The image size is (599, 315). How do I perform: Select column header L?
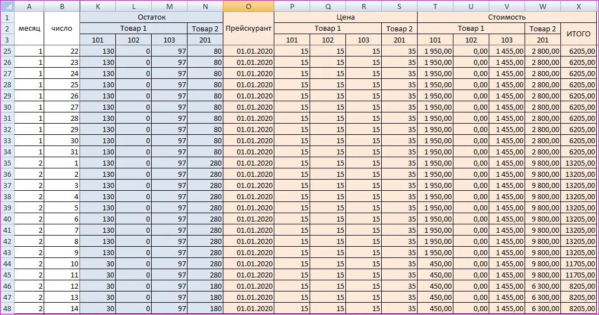coord(133,6)
